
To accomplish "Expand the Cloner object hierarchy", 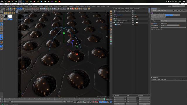I will point(114,19).
